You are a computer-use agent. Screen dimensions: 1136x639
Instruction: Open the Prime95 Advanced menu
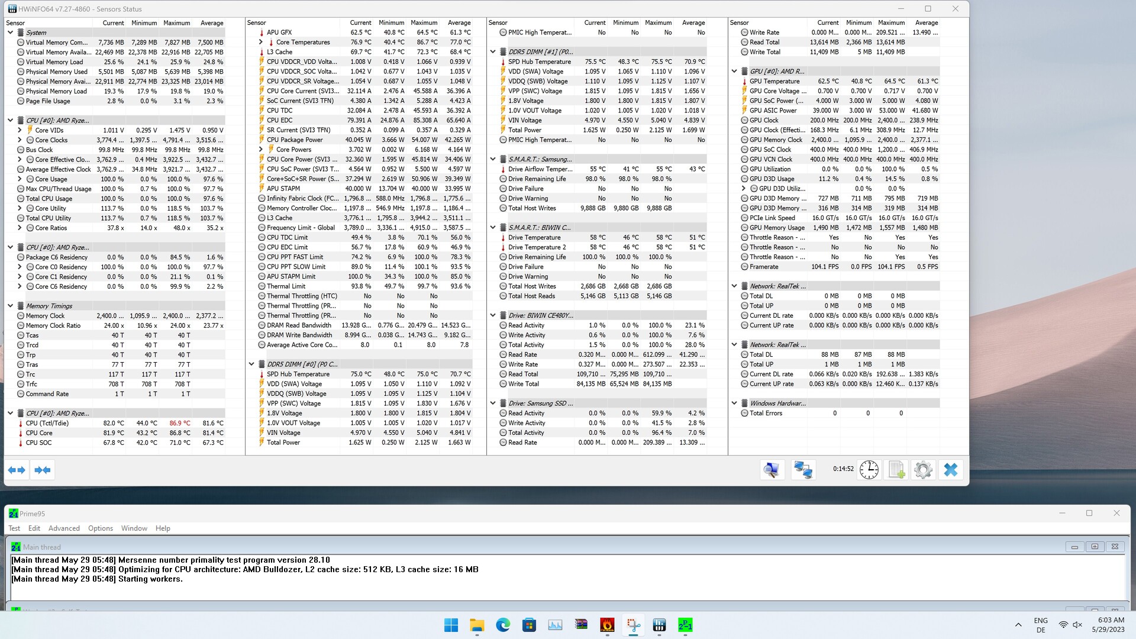tap(64, 528)
